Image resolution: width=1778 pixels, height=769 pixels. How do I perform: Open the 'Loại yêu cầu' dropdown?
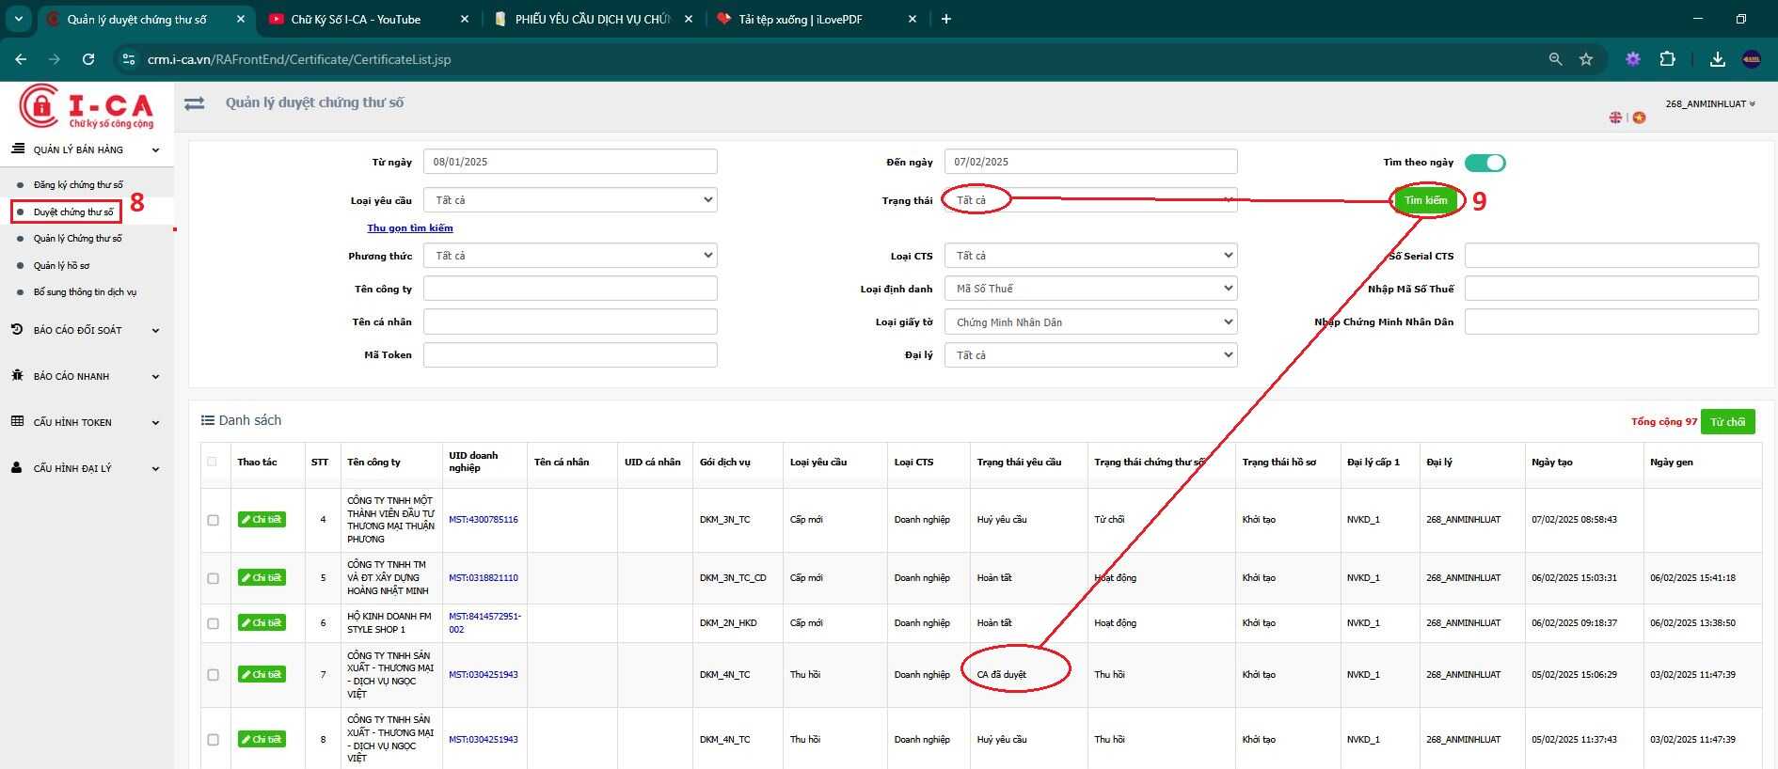tap(570, 200)
